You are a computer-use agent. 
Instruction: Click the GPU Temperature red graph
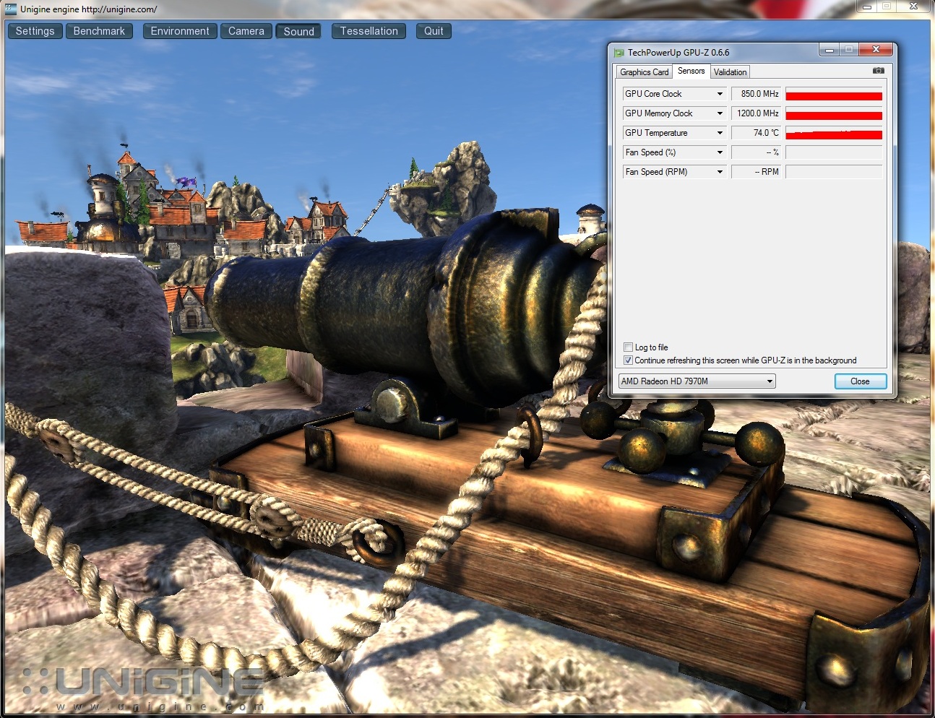click(x=834, y=133)
